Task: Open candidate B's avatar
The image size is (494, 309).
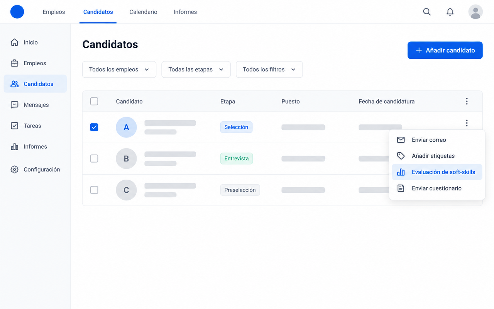Action: pos(126,158)
